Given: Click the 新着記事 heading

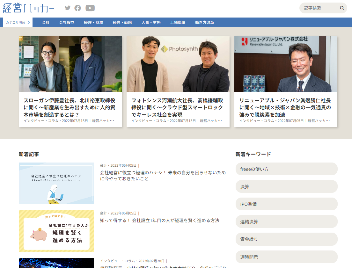Looking at the screenshot, I should coord(29,154).
